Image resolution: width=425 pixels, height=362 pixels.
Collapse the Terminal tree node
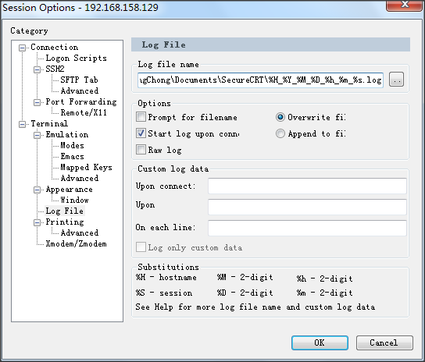coord(22,124)
